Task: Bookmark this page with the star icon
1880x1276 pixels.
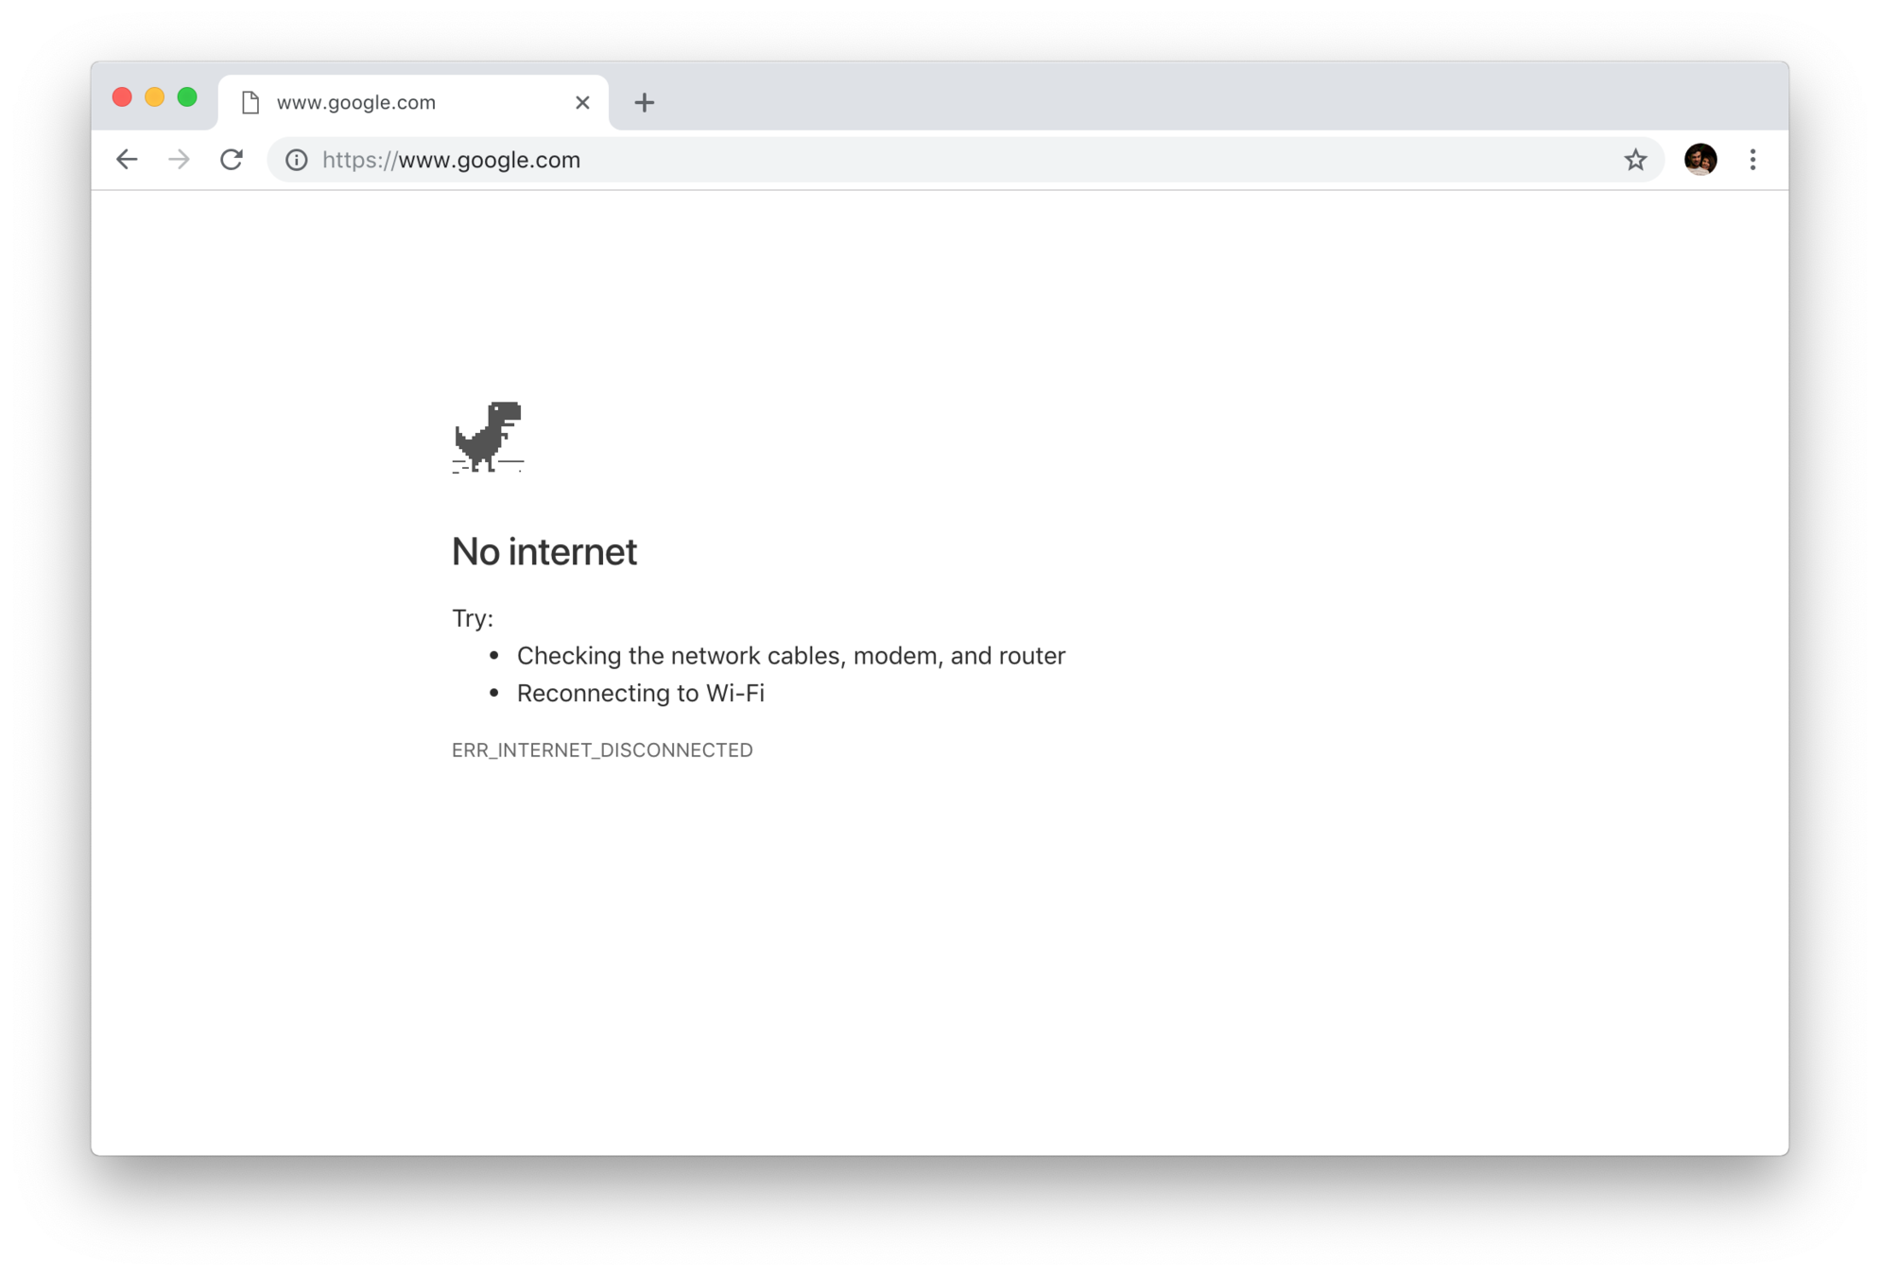Action: pos(1635,160)
